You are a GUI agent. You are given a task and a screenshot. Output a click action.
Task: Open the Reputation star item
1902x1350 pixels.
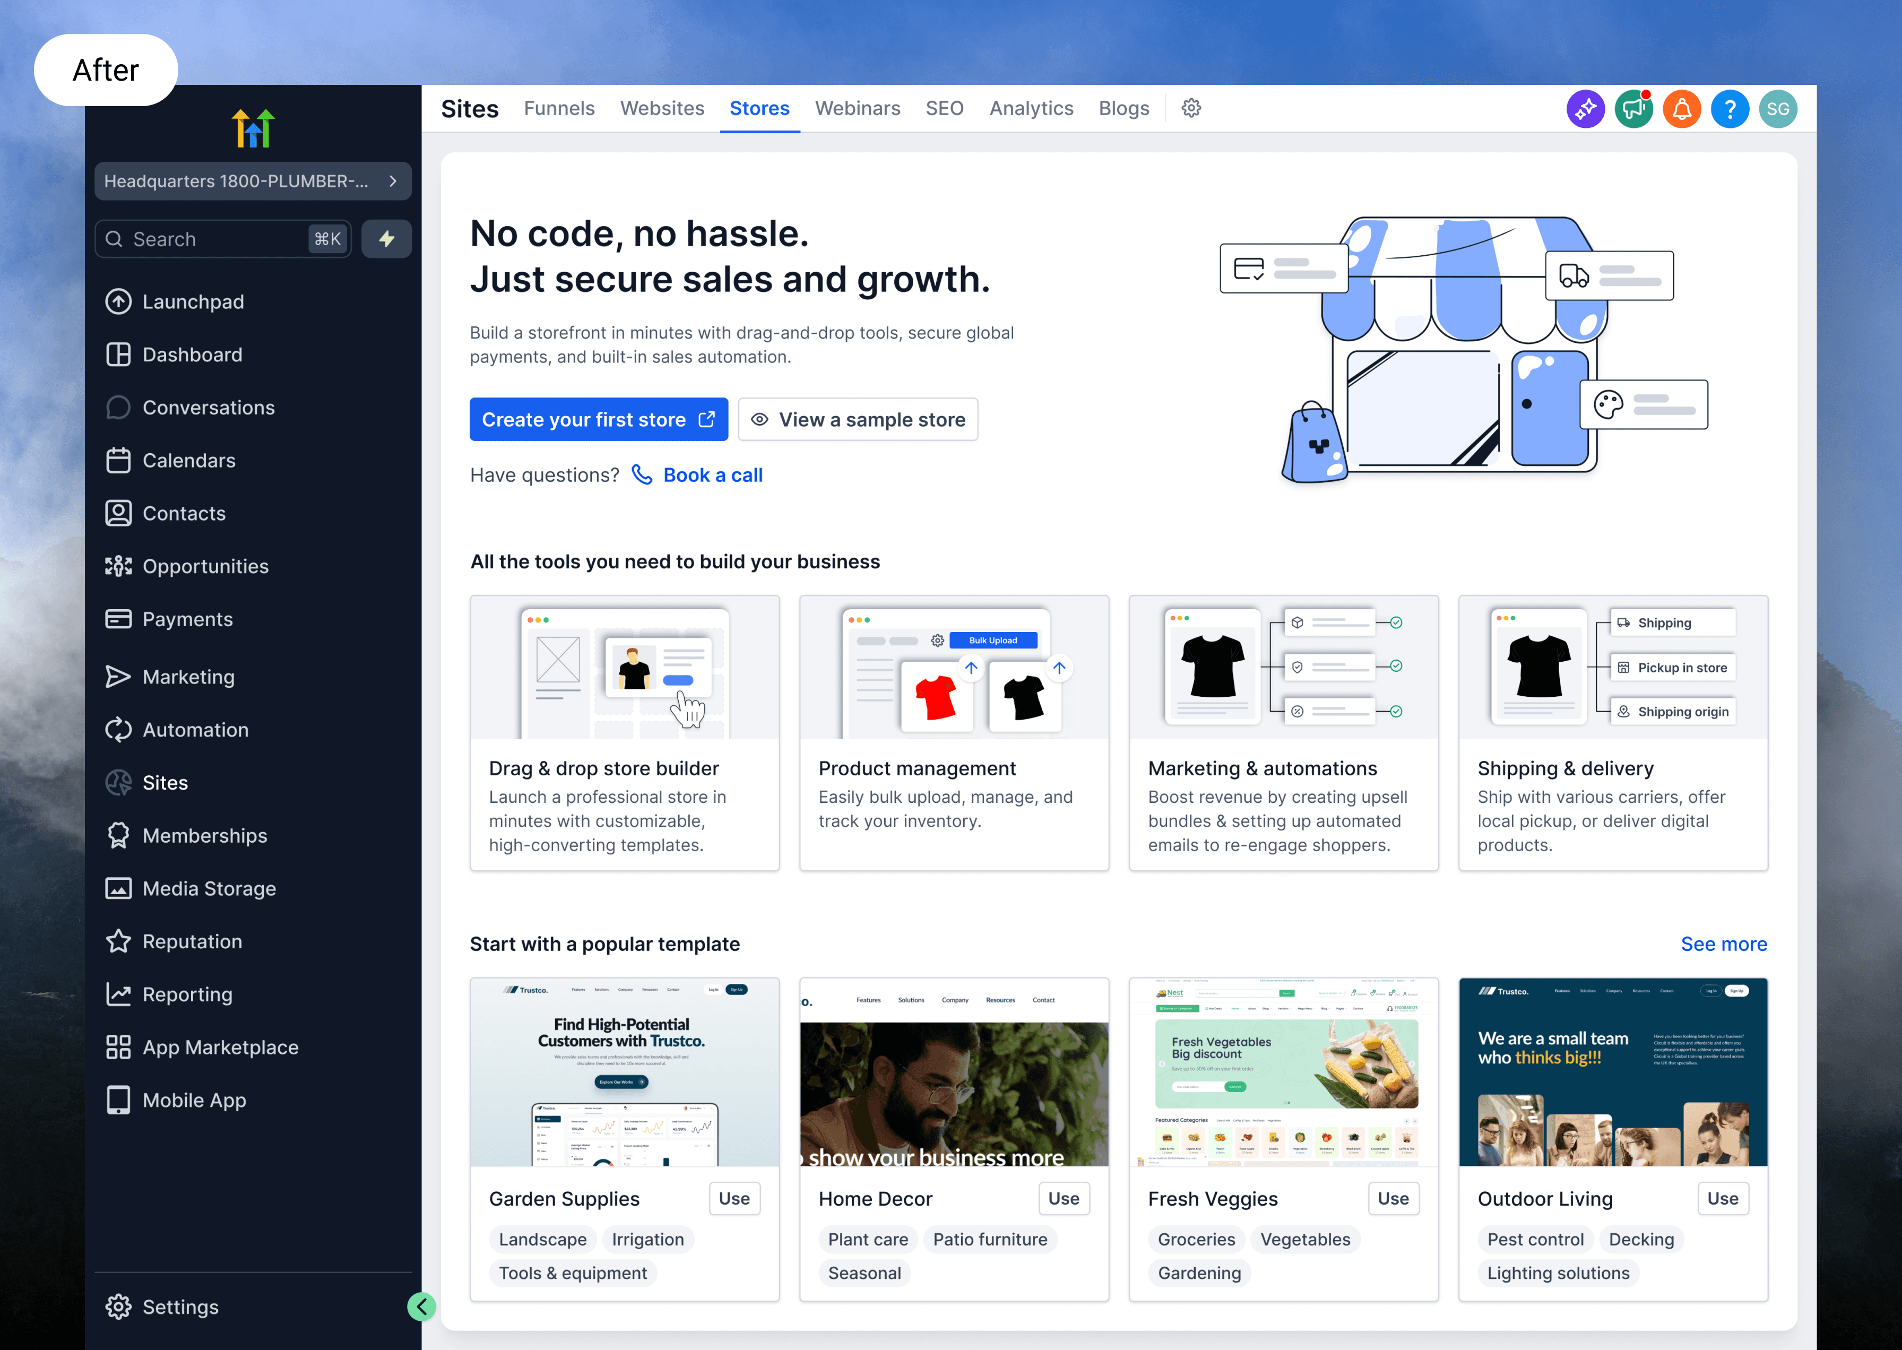click(x=191, y=941)
